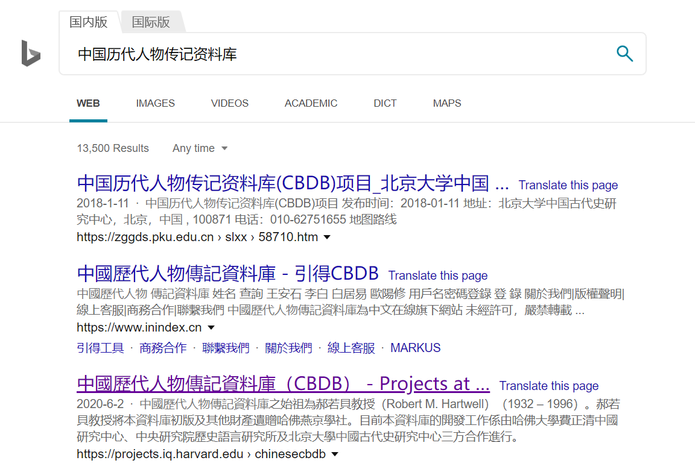Expand the arrow beside www.inindex.cn URL
The height and width of the screenshot is (472, 695).
pyautogui.click(x=211, y=328)
